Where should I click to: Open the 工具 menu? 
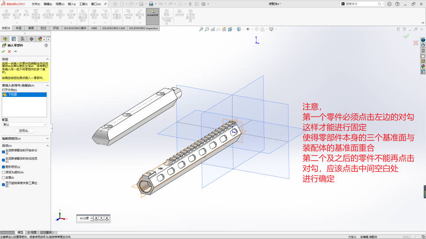(83, 4)
